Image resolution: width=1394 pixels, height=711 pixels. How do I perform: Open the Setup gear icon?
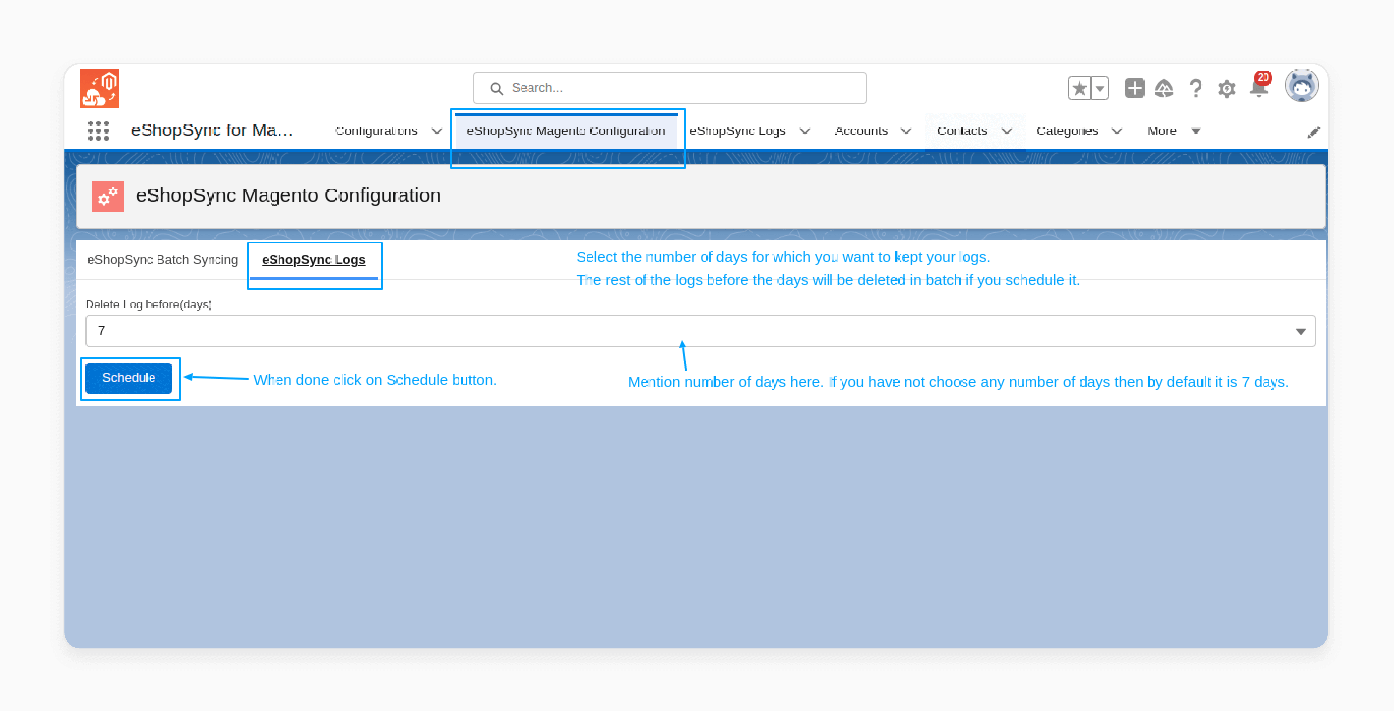click(x=1227, y=89)
